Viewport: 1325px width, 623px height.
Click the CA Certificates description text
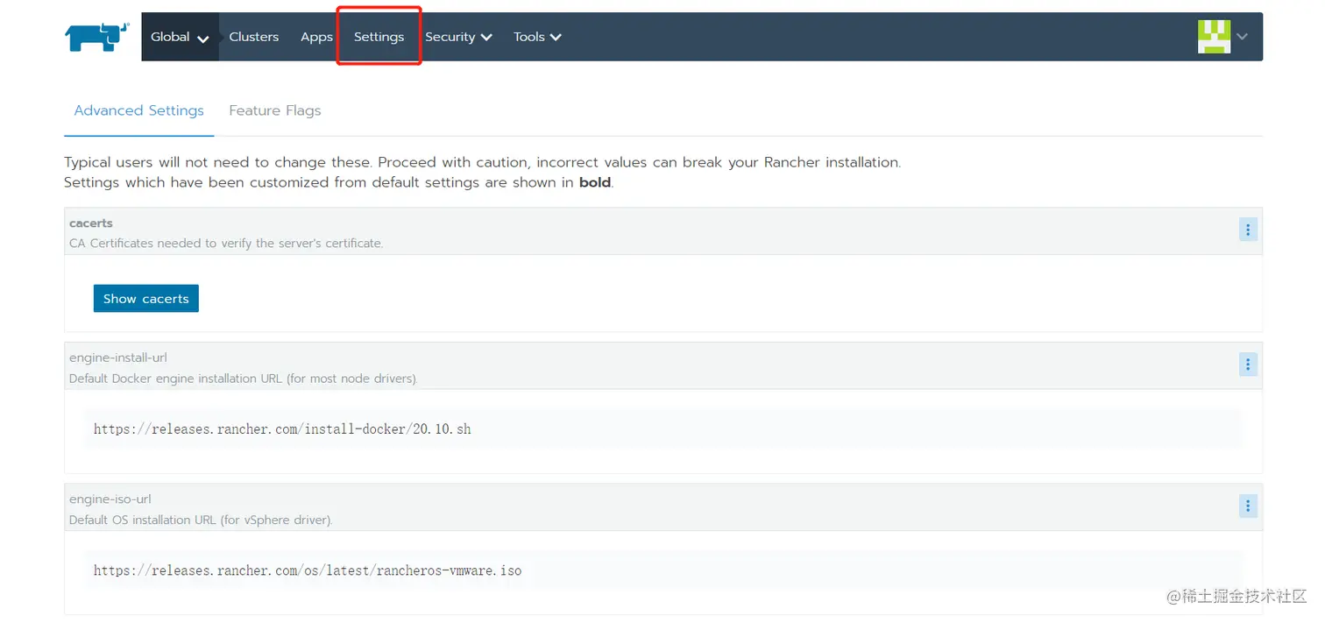226,243
